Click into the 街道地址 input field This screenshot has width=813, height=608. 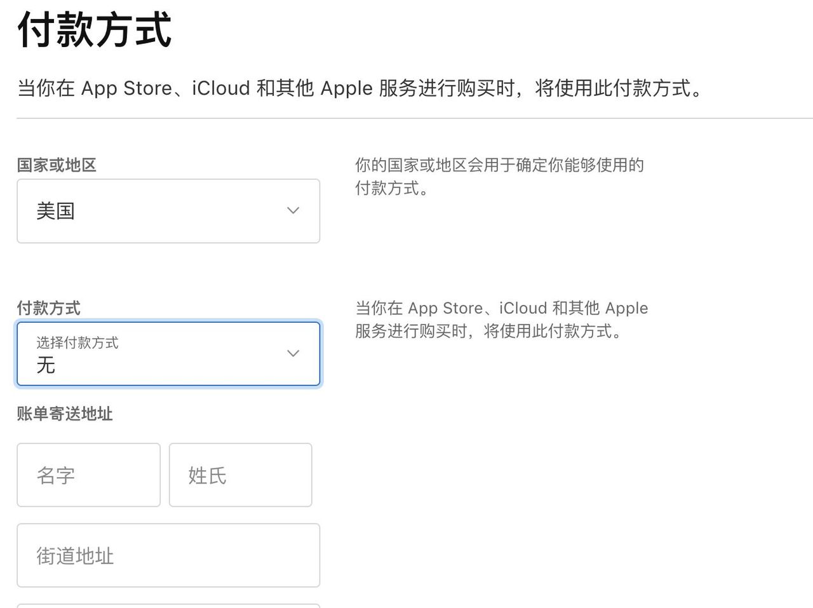point(168,555)
